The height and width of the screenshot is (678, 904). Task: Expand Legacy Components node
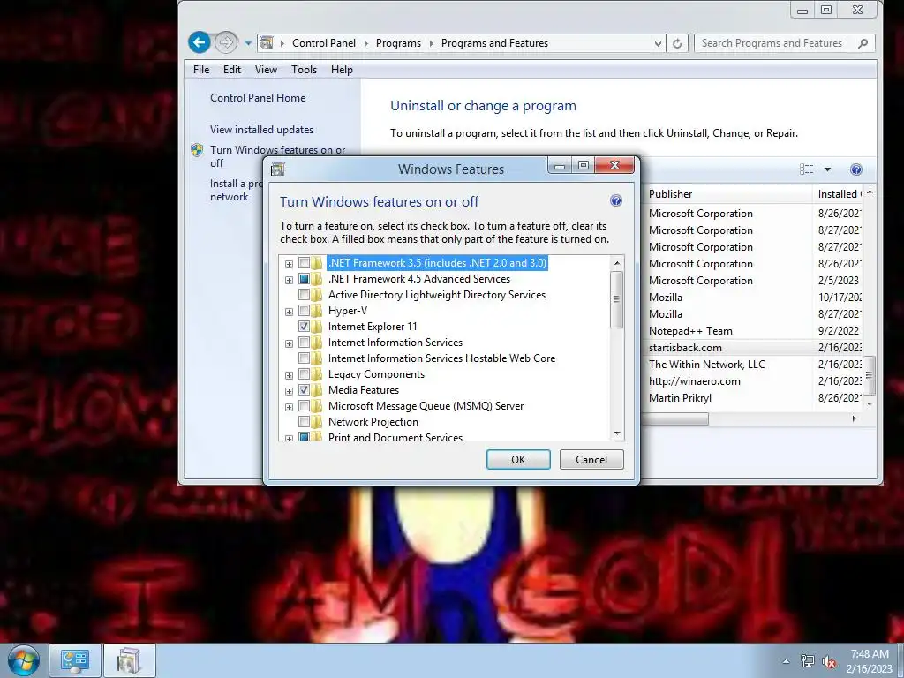289,375
